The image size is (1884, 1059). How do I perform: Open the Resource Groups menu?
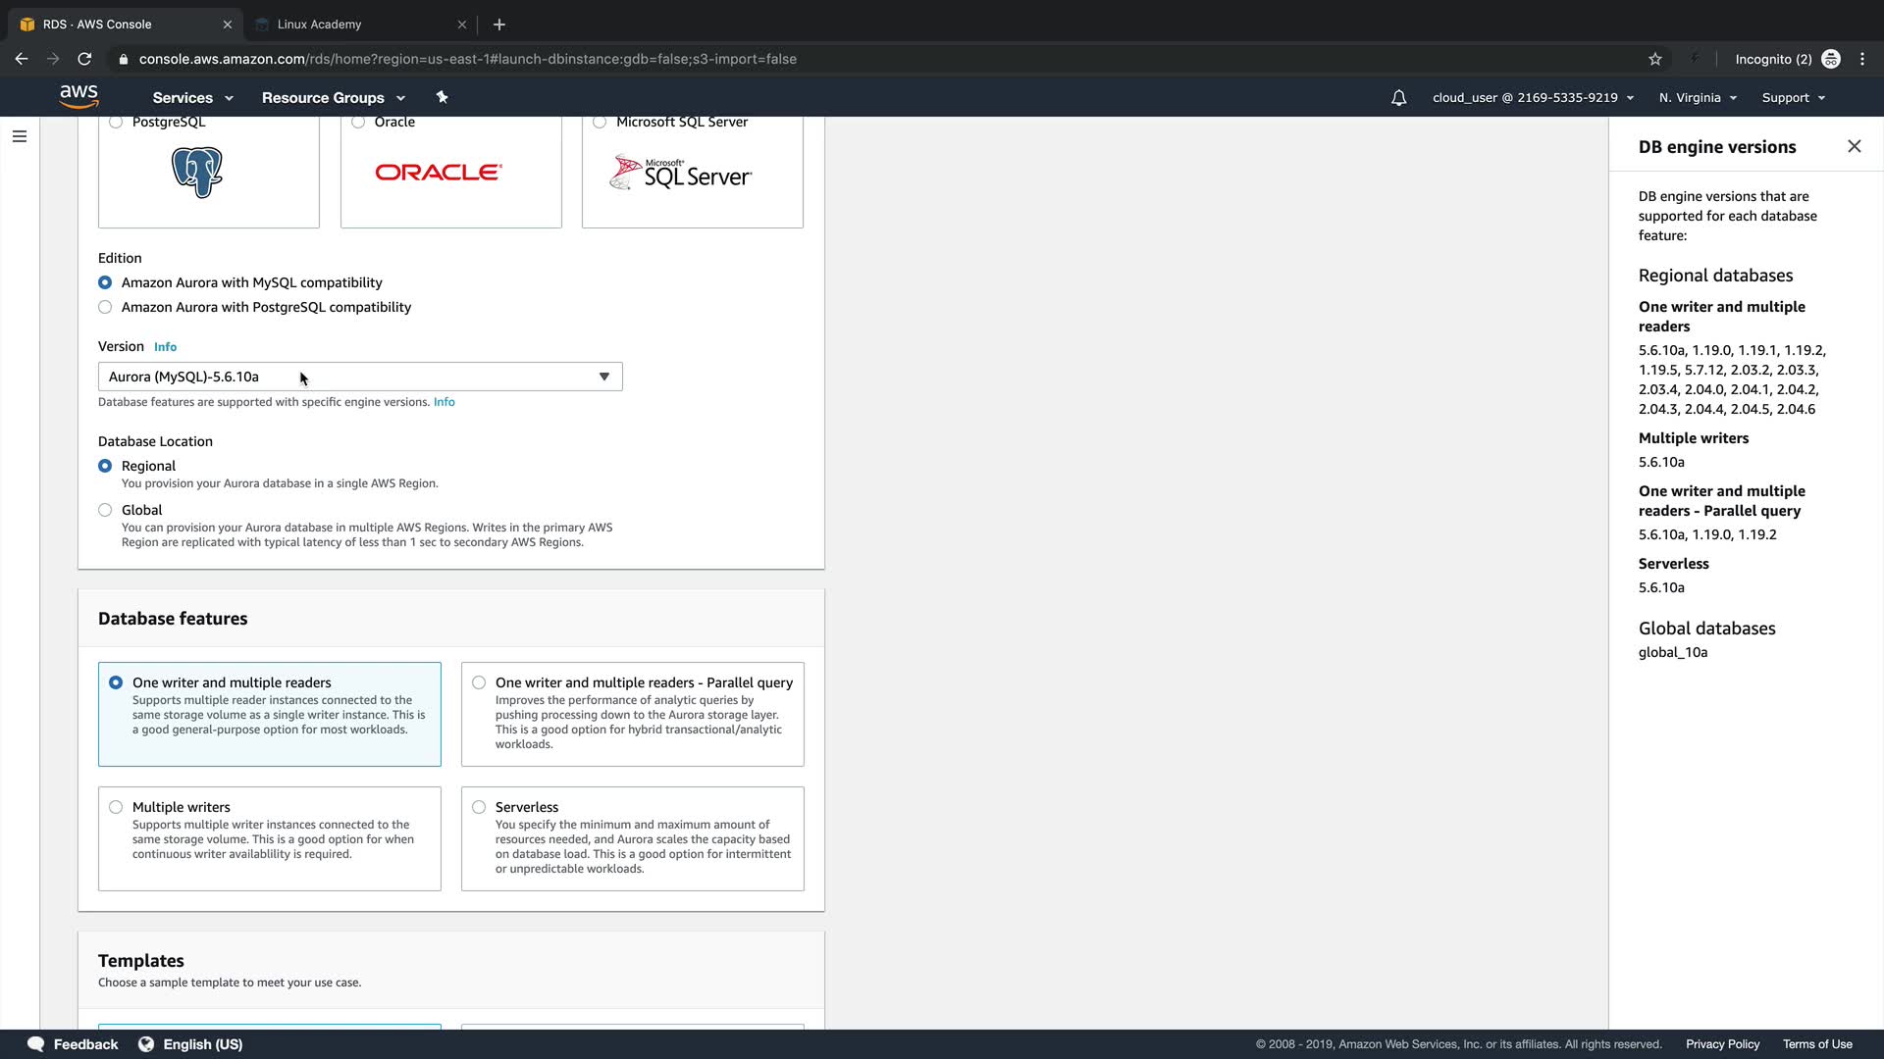tap(333, 98)
